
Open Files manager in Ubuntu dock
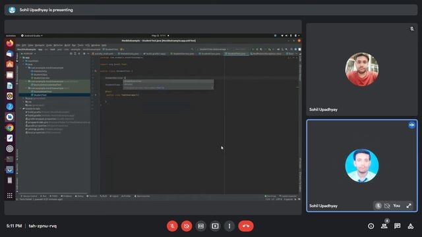pos(10,75)
